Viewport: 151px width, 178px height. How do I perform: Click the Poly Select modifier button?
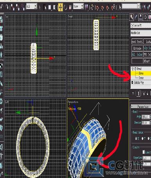click(147, 48)
